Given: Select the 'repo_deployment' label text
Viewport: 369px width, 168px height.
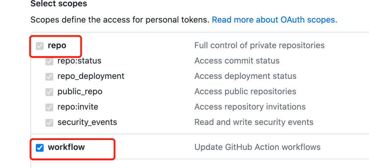Looking at the screenshot, I should pos(91,76).
